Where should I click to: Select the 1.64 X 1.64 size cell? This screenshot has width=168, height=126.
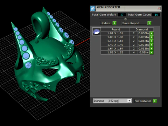coord(115,49)
